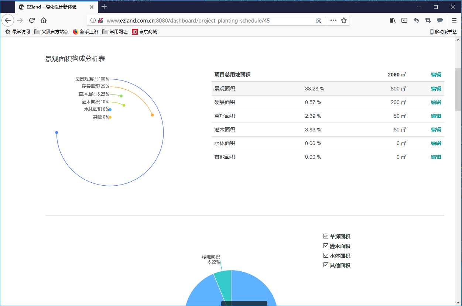This screenshot has height=306, width=462.
Task: Open a new browser tab
Action: pos(104,7)
